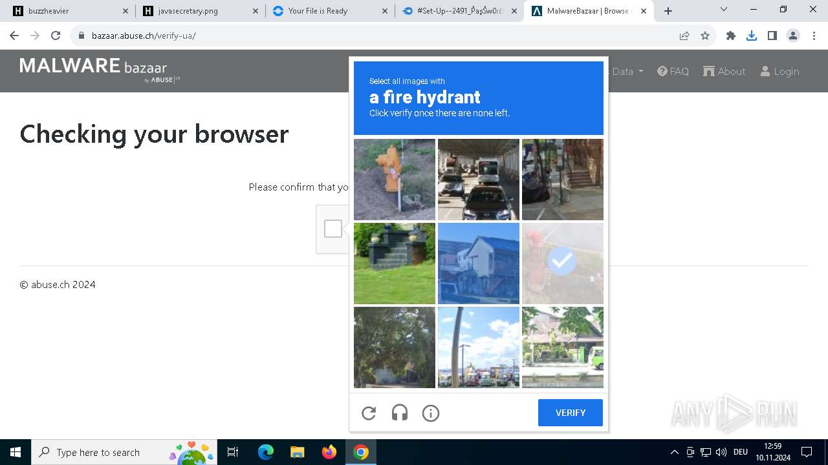Change DEU keyboard language

pyautogui.click(x=741, y=452)
